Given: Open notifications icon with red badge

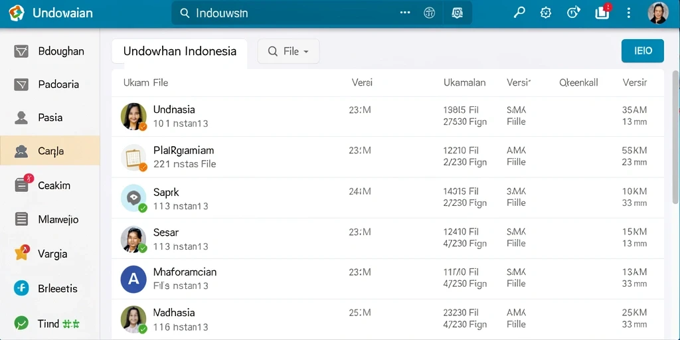Looking at the screenshot, I should coord(603,12).
